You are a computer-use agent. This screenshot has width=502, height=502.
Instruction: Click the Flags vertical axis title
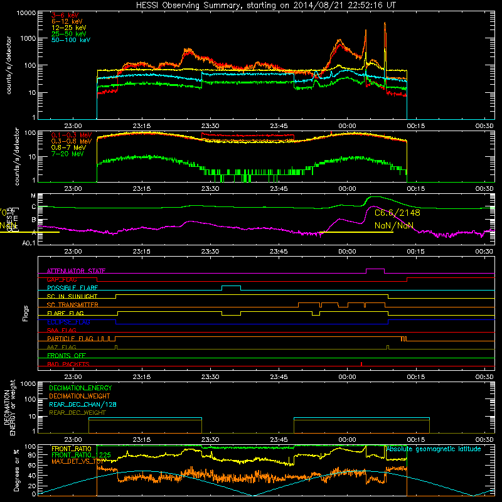coord(26,313)
